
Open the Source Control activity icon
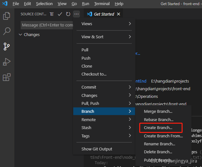pyautogui.click(x=7, y=47)
